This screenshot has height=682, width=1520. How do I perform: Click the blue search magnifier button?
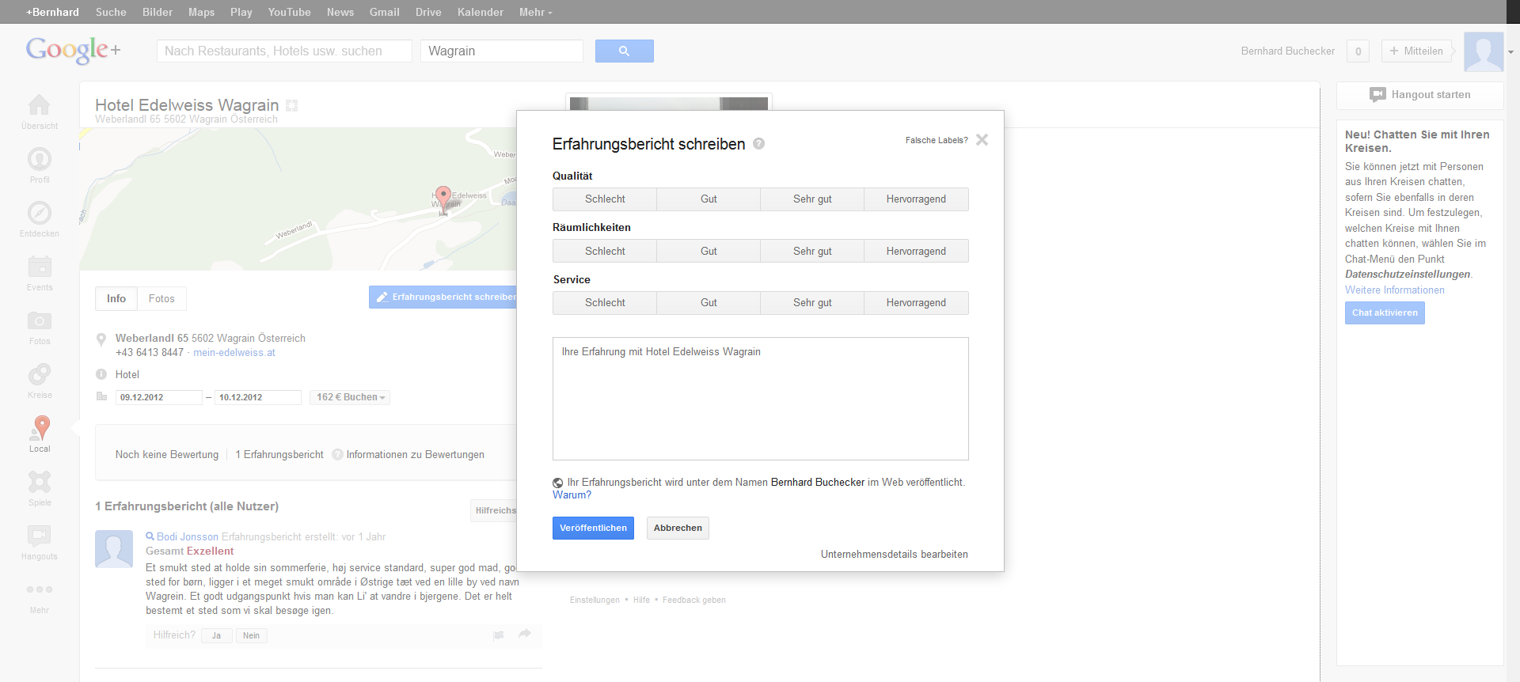click(625, 51)
